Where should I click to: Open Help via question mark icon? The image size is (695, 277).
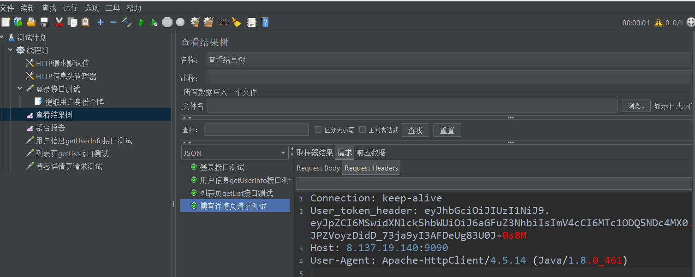tap(265, 22)
